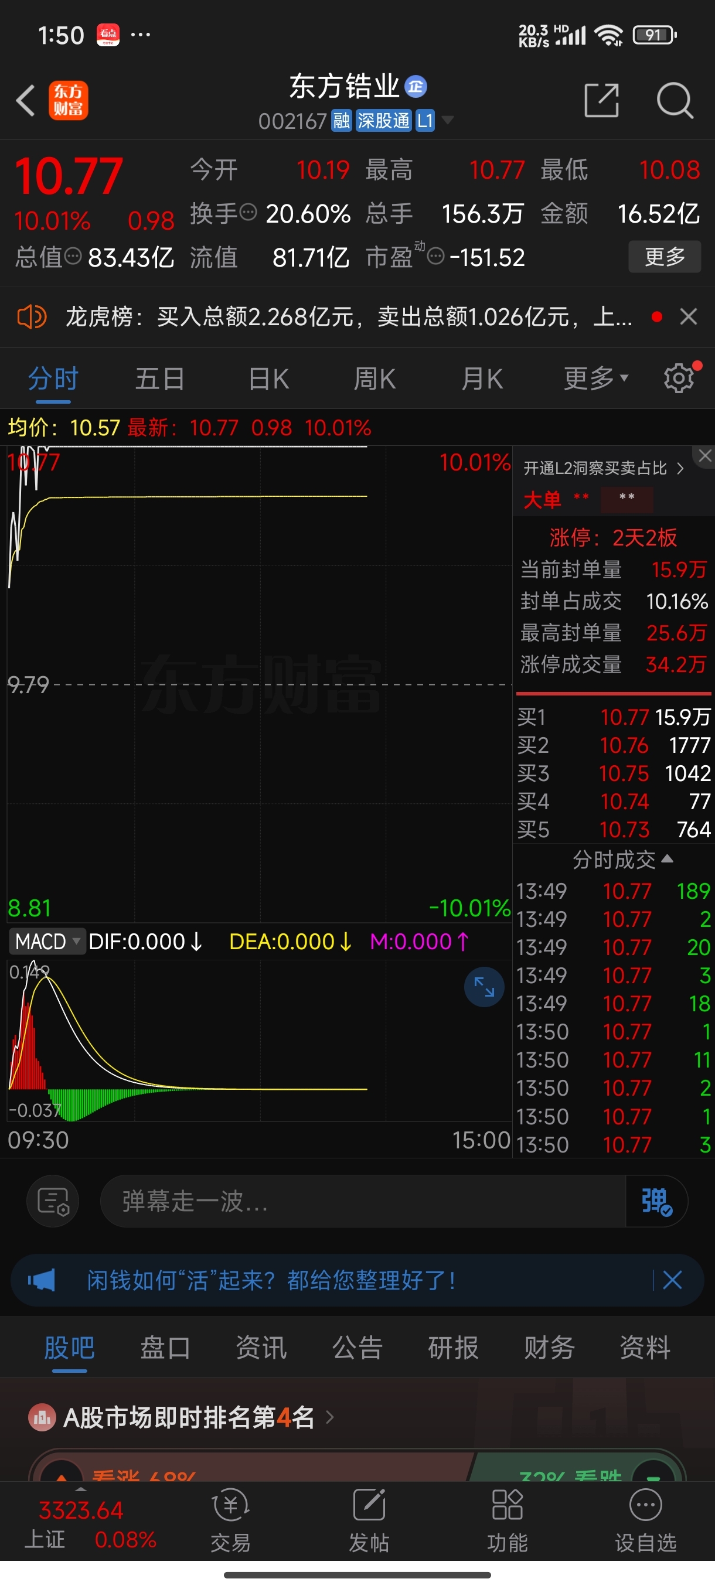This screenshot has height=1589, width=715.
Task: Select the 买3 10.75 order row
Action: tap(614, 773)
